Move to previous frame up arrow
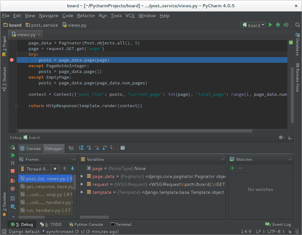Screen dimensions: 302x235 pyautogui.click(x=65, y=168)
